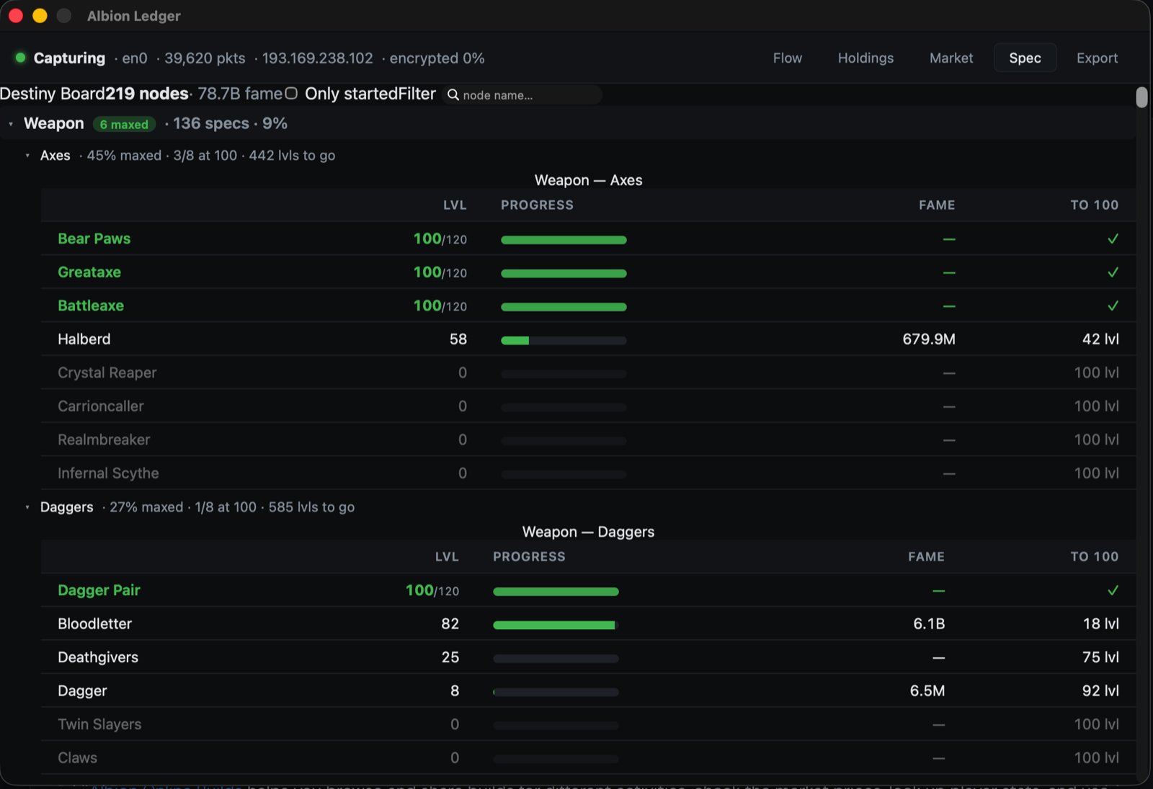The image size is (1153, 789).
Task: Collapse the Weapon category
Action: tap(11, 124)
